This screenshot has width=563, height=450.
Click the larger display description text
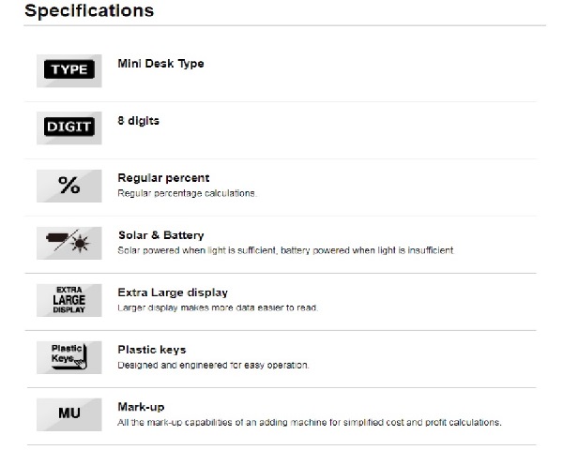click(x=218, y=307)
